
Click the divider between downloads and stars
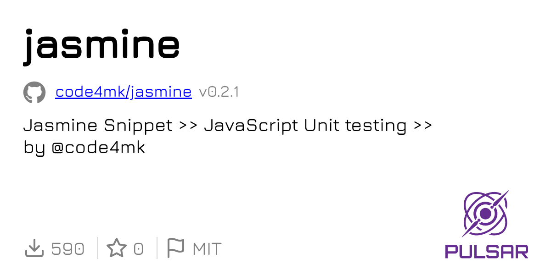pos(98,248)
